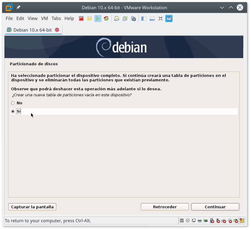This screenshot has height=230, width=251.
Task: Toggle the pin window icon
Action: pos(18,7)
